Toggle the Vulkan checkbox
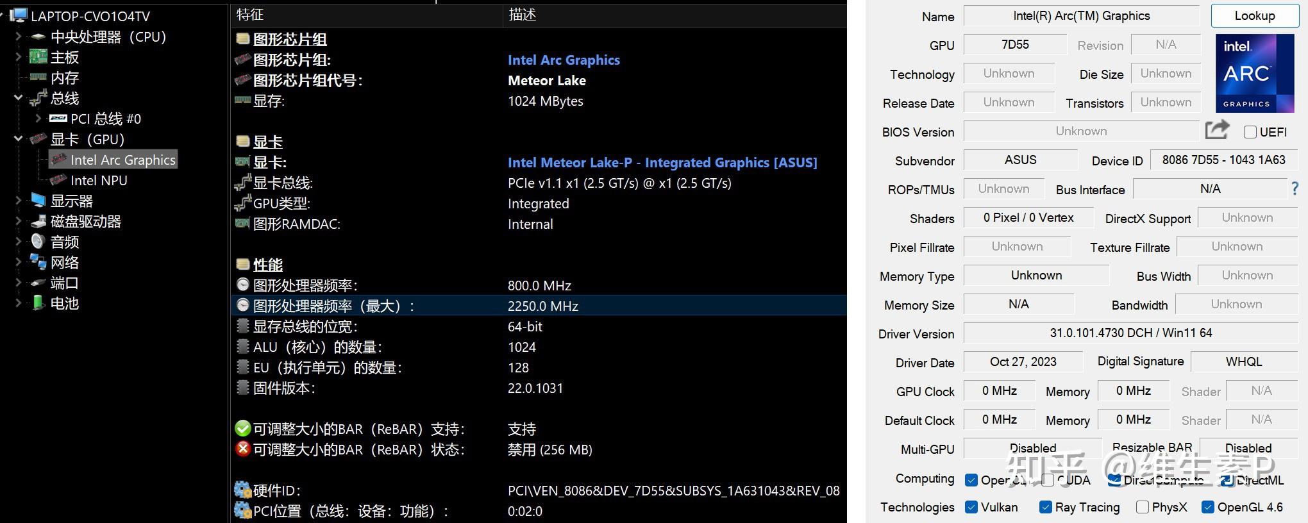1308x523 pixels. coord(971,507)
